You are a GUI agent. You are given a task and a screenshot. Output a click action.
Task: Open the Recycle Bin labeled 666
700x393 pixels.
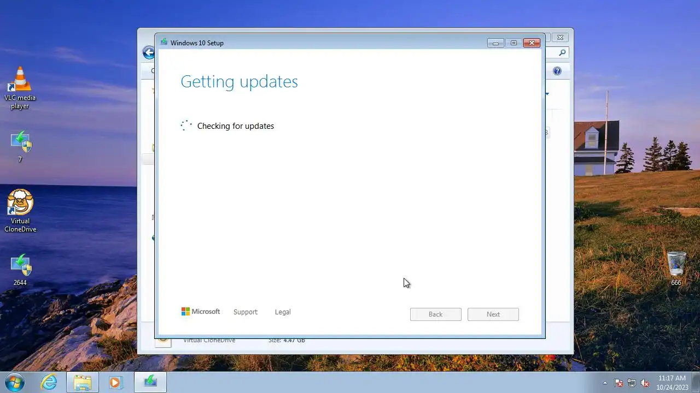tap(676, 268)
